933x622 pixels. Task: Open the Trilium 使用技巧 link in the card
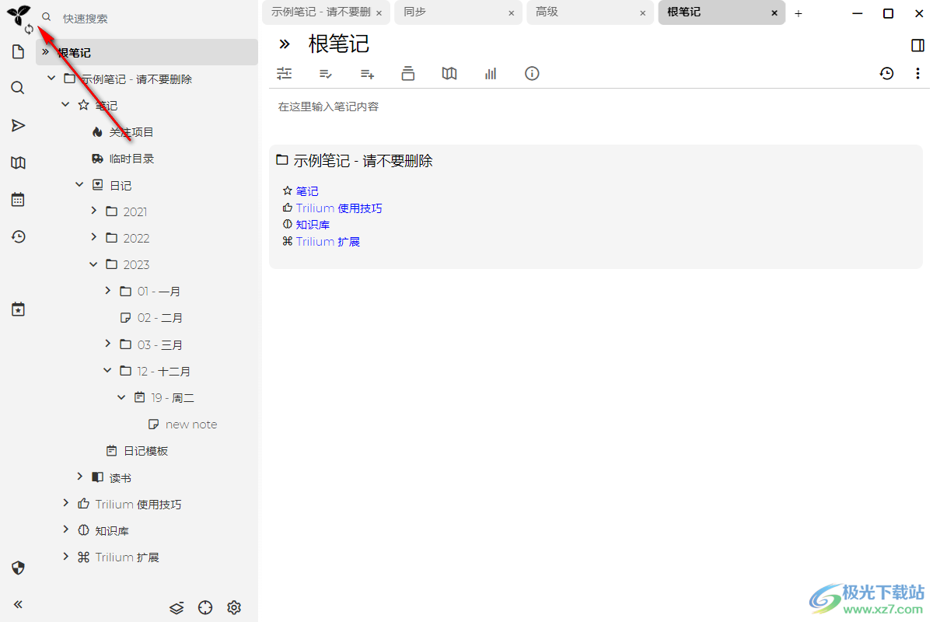coord(339,208)
